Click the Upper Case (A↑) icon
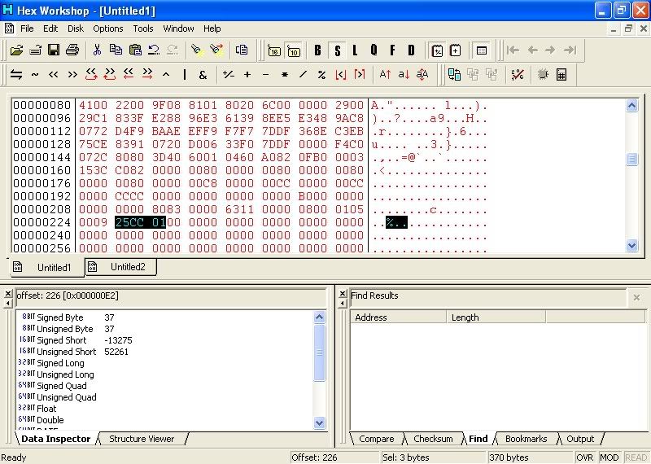 [385, 75]
